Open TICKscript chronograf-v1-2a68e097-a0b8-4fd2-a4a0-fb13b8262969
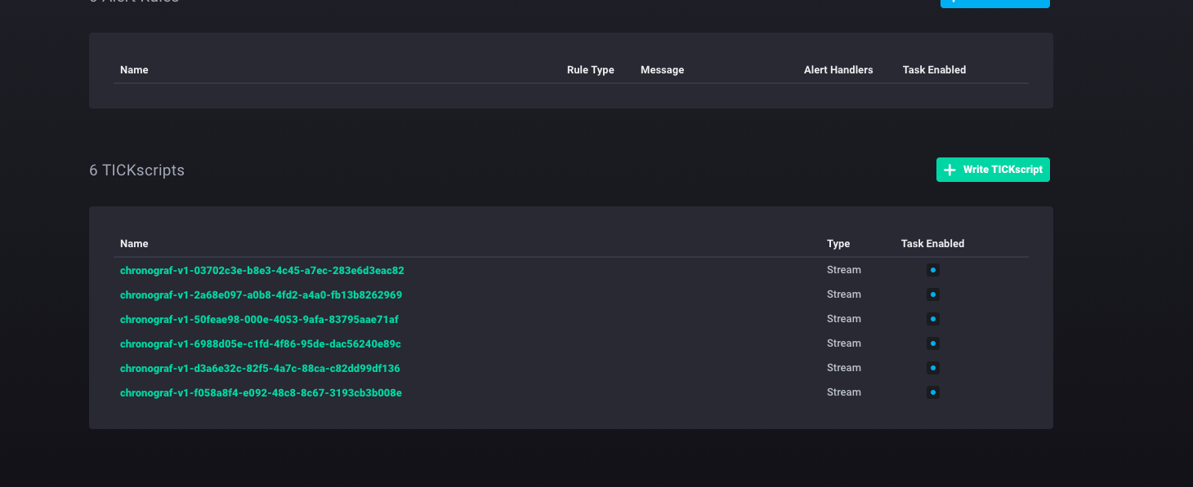The image size is (1193, 487). (261, 294)
